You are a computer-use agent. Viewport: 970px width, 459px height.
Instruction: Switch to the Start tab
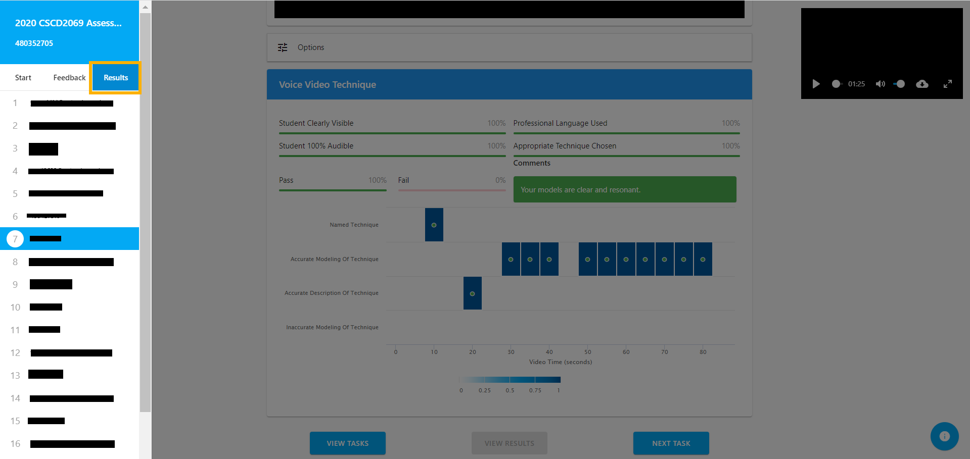(x=23, y=78)
